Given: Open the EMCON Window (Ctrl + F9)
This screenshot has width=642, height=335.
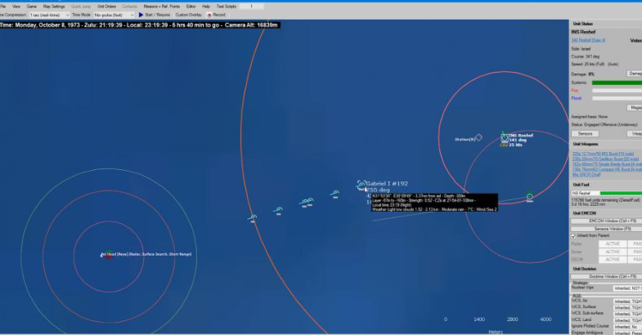Looking at the screenshot, I should [606, 221].
